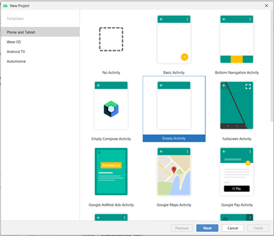Select the Empty Compose Activity Jetpack icon
The height and width of the screenshot is (236, 274).
(x=111, y=109)
